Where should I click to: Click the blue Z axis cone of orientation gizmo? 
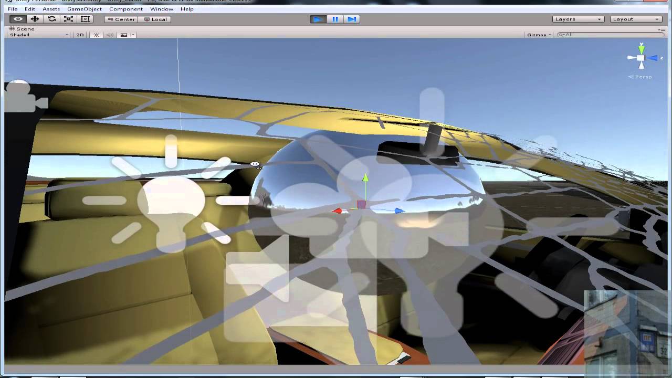[x=654, y=58]
